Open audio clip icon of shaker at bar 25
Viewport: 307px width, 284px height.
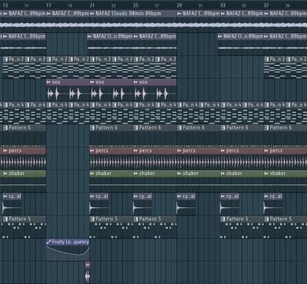pos(136,173)
